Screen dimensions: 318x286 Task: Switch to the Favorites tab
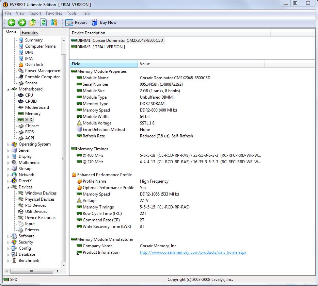[30, 32]
